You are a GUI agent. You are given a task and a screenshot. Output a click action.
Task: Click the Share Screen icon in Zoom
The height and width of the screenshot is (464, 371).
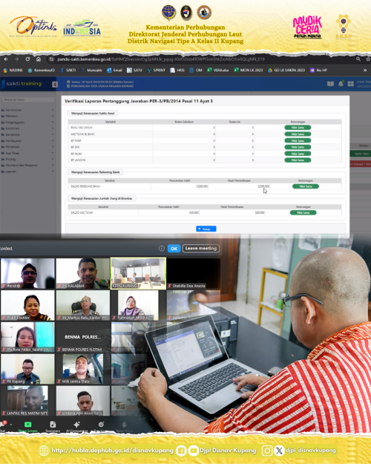coord(27,425)
